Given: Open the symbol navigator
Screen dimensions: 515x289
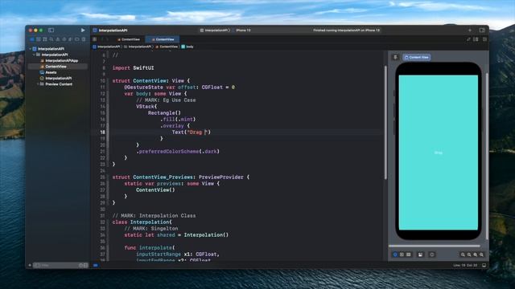Looking at the screenshot, I should (45, 39).
